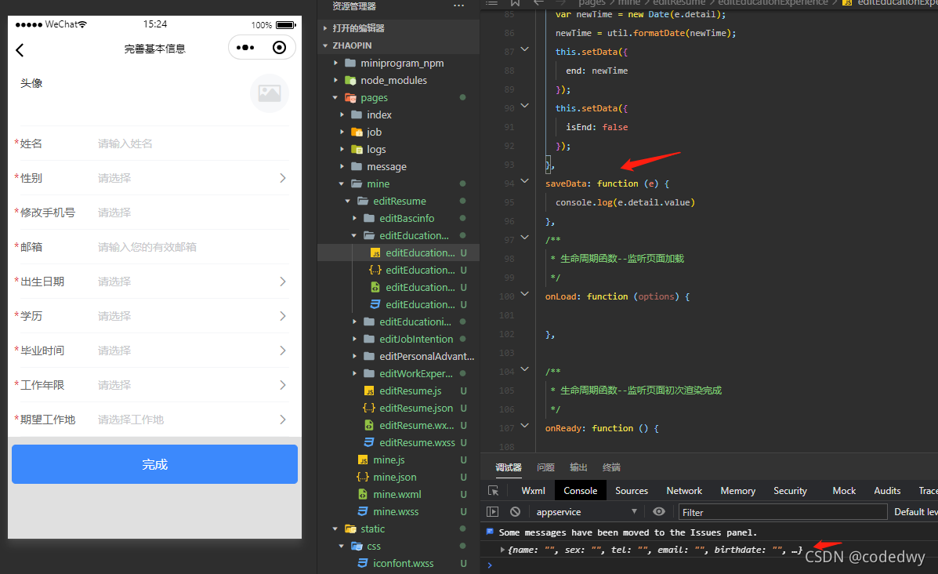Open editResume.json file
Image resolution: width=938 pixels, height=574 pixels.
click(398, 409)
